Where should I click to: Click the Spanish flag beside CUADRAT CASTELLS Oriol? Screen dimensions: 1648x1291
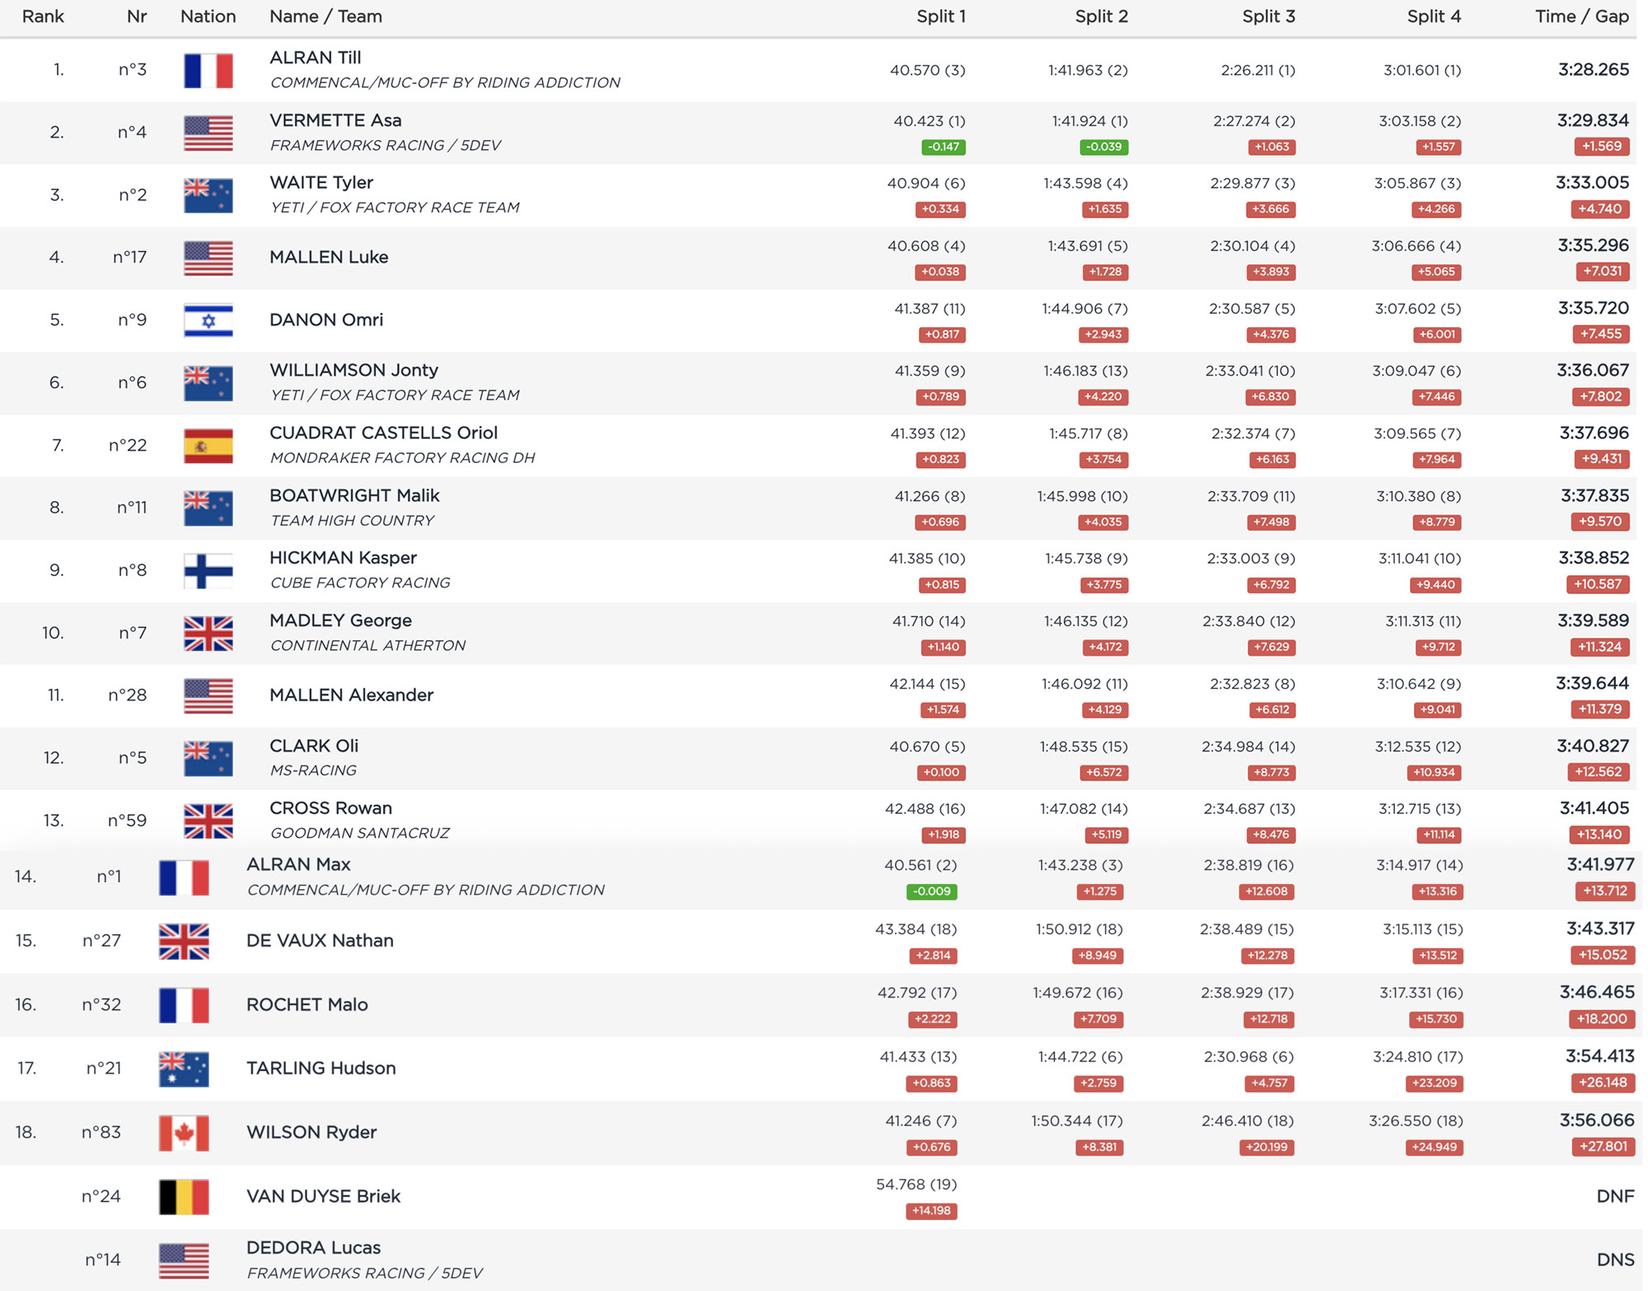[208, 446]
